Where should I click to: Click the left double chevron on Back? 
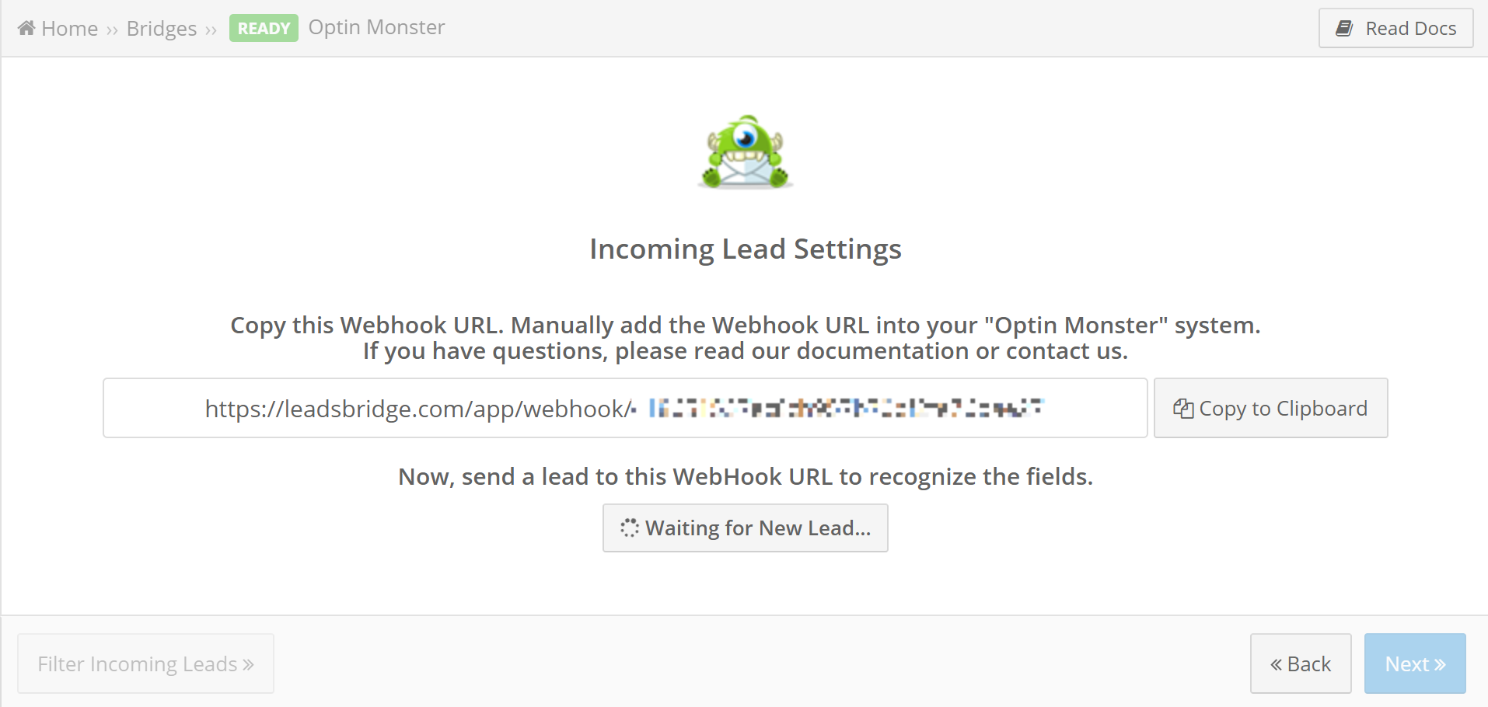[1277, 665]
